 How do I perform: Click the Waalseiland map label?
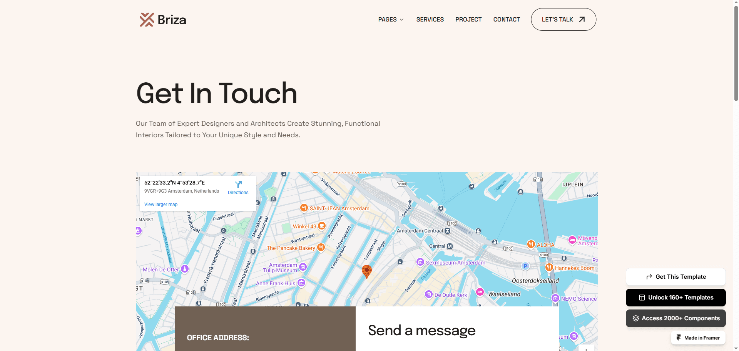coord(504,294)
